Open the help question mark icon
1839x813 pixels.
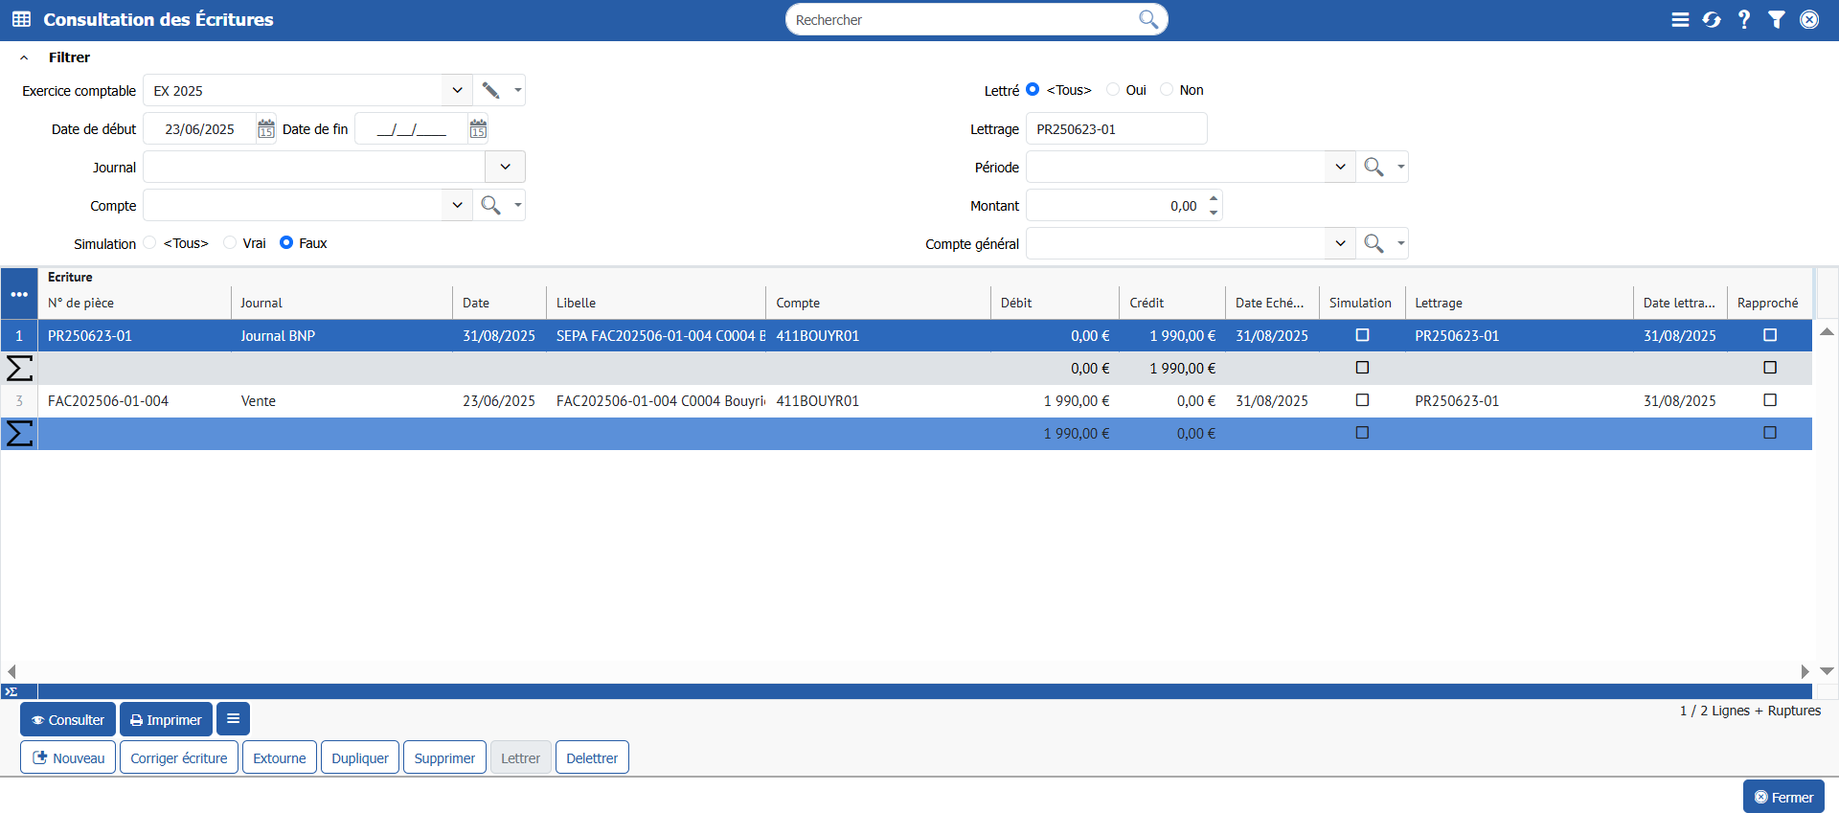coord(1744,20)
